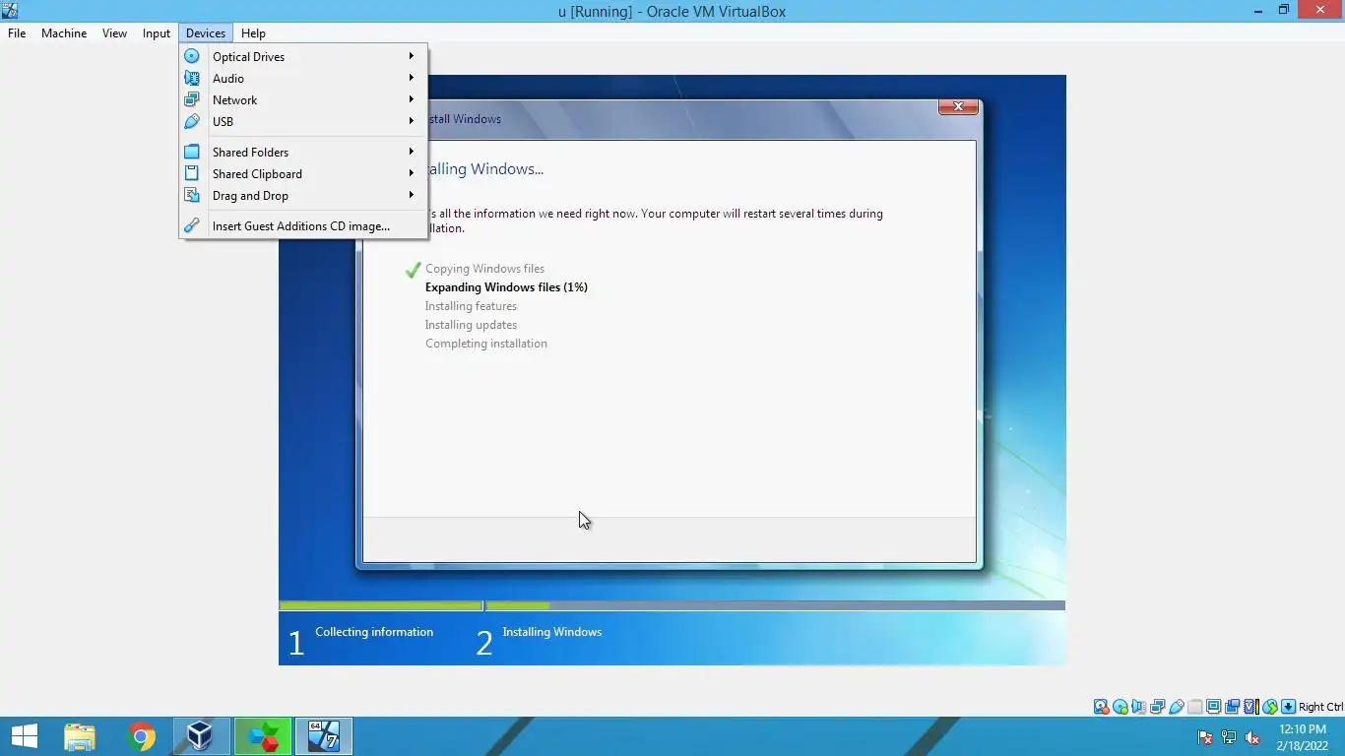Click "Copying Windows files" step text
This screenshot has height=756, width=1345.
(484, 269)
